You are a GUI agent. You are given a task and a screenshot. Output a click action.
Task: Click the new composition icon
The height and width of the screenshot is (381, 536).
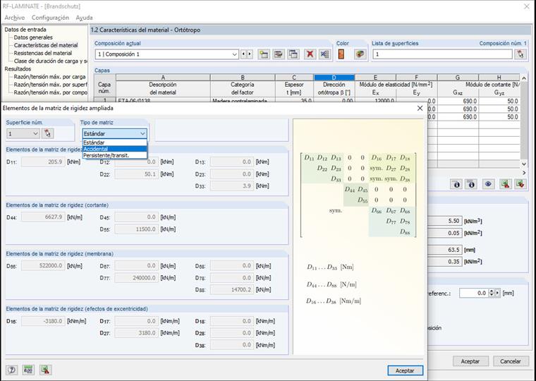(264, 54)
